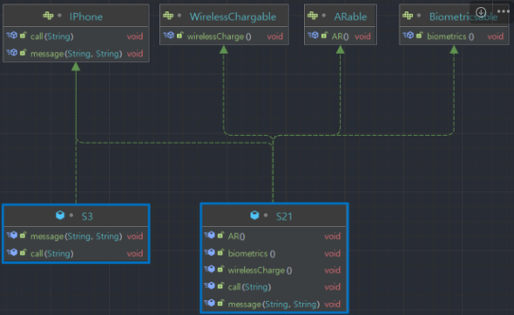
Task: Click method icon beside biometrics() in Biometricsable
Action: pyautogui.click(x=409, y=36)
